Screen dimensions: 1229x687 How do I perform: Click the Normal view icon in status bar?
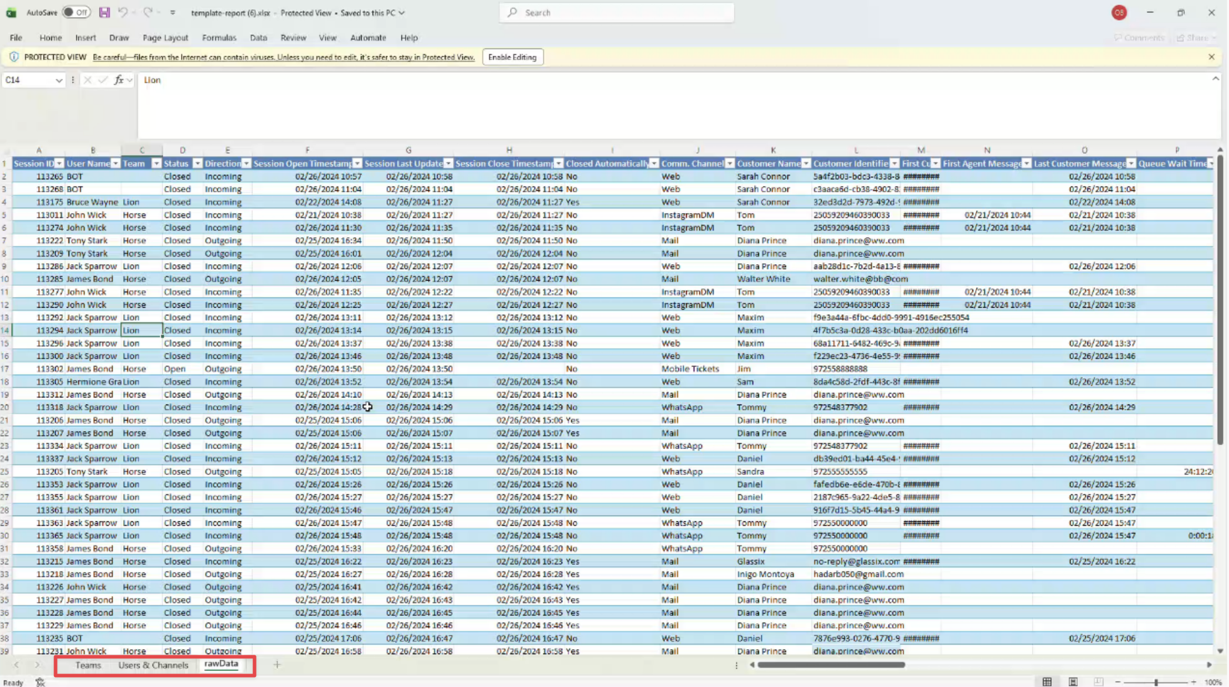(1047, 682)
